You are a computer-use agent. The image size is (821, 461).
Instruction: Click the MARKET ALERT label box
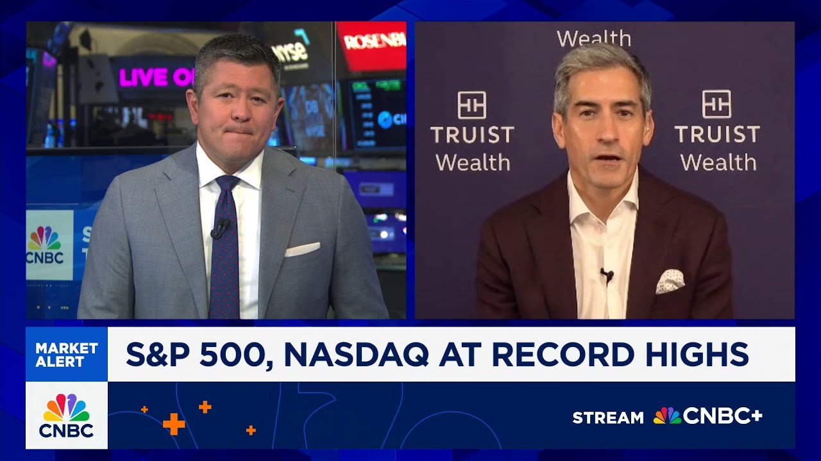click(x=67, y=354)
